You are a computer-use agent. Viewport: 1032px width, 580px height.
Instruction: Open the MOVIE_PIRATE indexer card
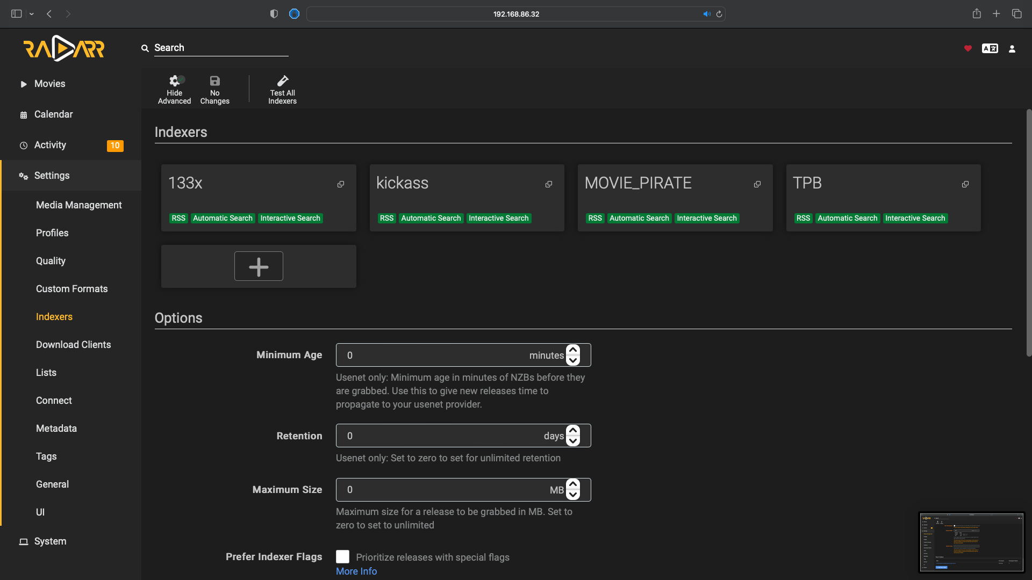pyautogui.click(x=675, y=198)
